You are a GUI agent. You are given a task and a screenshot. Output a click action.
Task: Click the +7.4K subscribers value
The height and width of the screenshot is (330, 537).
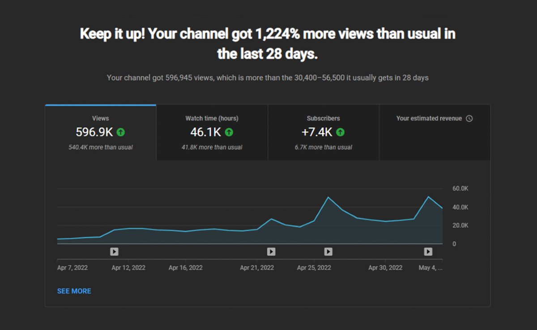(317, 132)
